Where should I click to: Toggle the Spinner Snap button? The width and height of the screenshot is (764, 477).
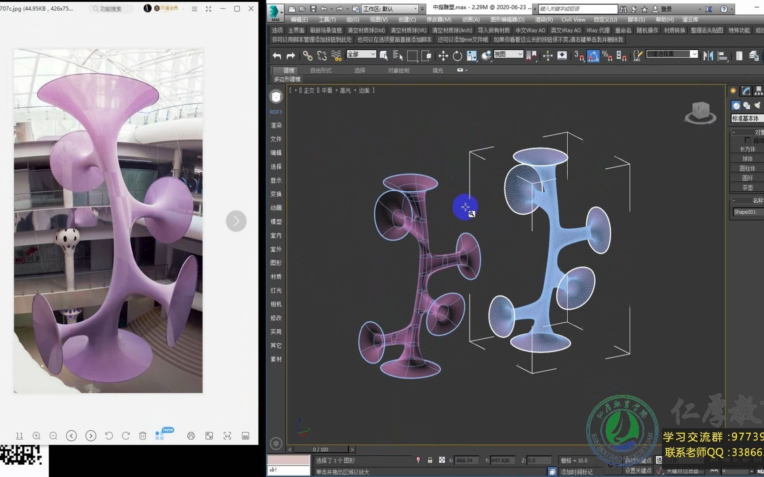point(621,56)
